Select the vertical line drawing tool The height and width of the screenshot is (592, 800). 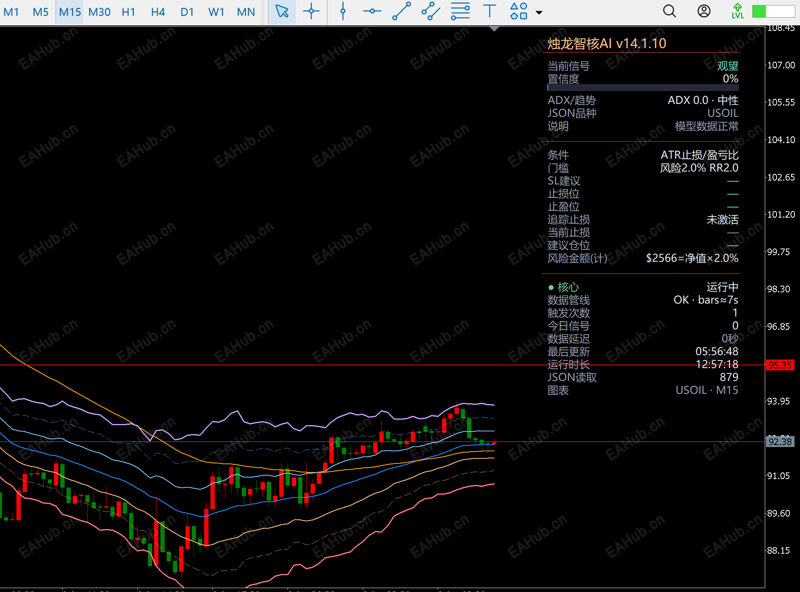tap(343, 12)
